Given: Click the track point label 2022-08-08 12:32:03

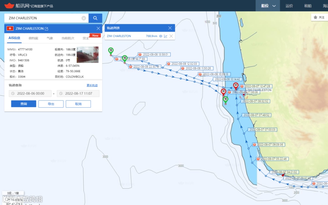Looking at the screenshot, I should click(183, 64).
